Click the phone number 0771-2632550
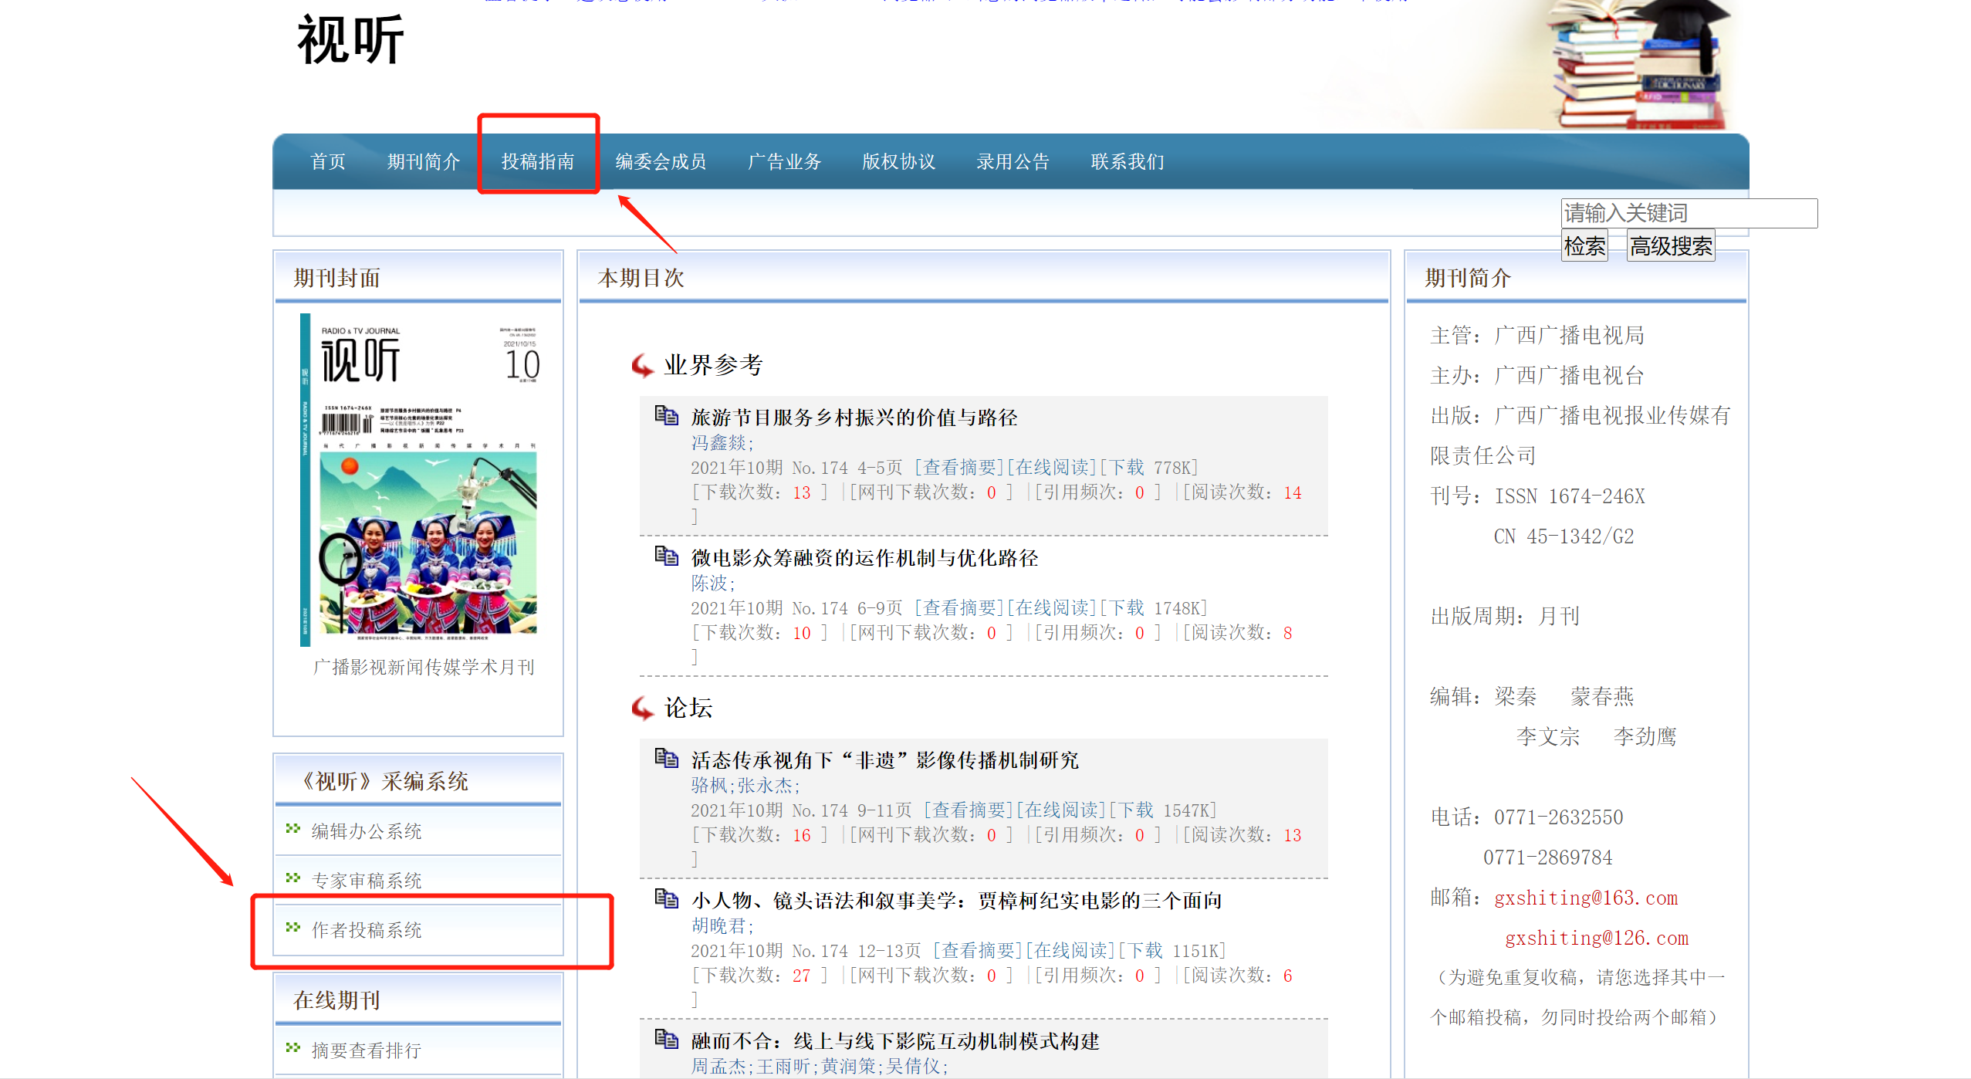1971x1079 pixels. coord(1559,817)
